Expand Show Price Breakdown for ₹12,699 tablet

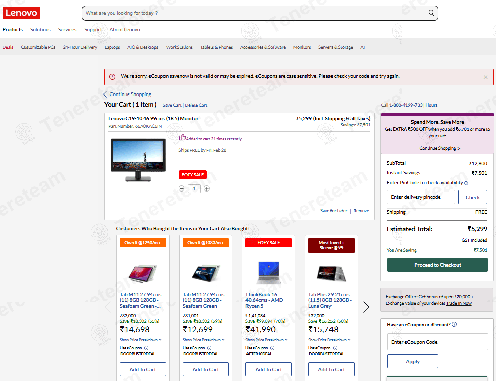[x=204, y=340]
